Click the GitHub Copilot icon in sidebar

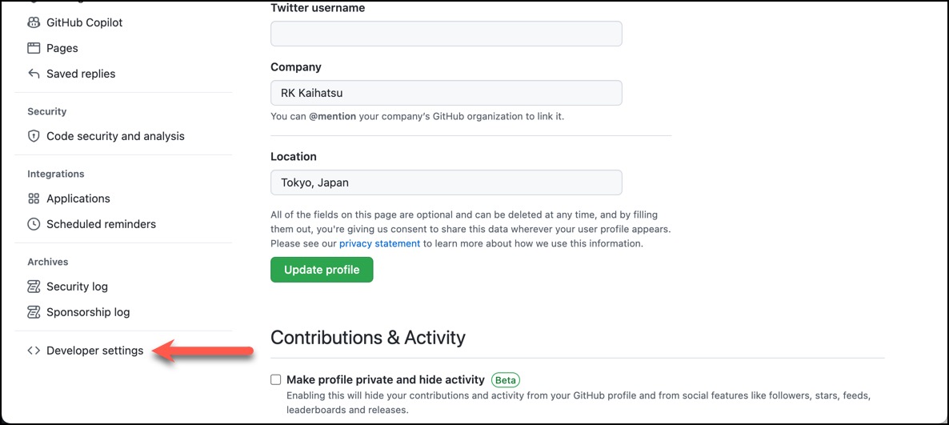[34, 22]
